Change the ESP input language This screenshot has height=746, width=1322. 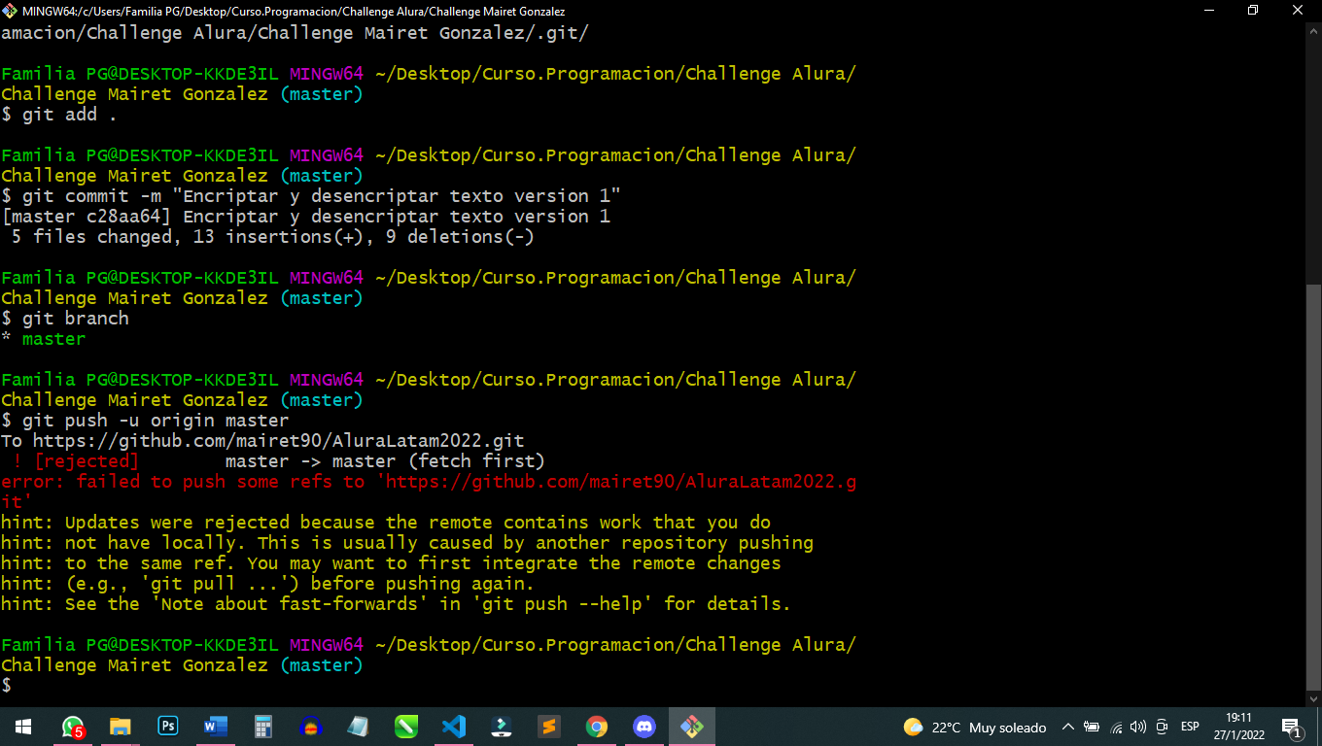tap(1190, 727)
